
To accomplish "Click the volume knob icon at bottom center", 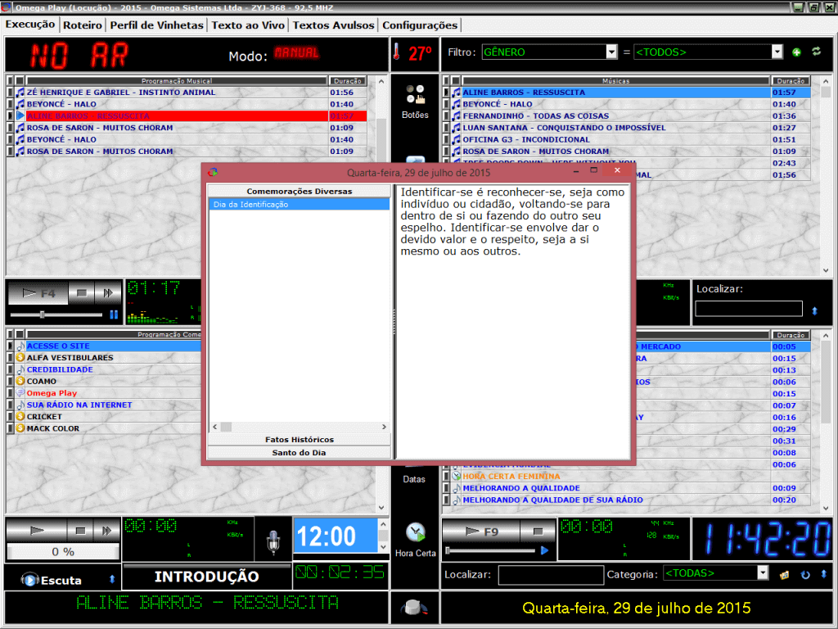I will [413, 608].
